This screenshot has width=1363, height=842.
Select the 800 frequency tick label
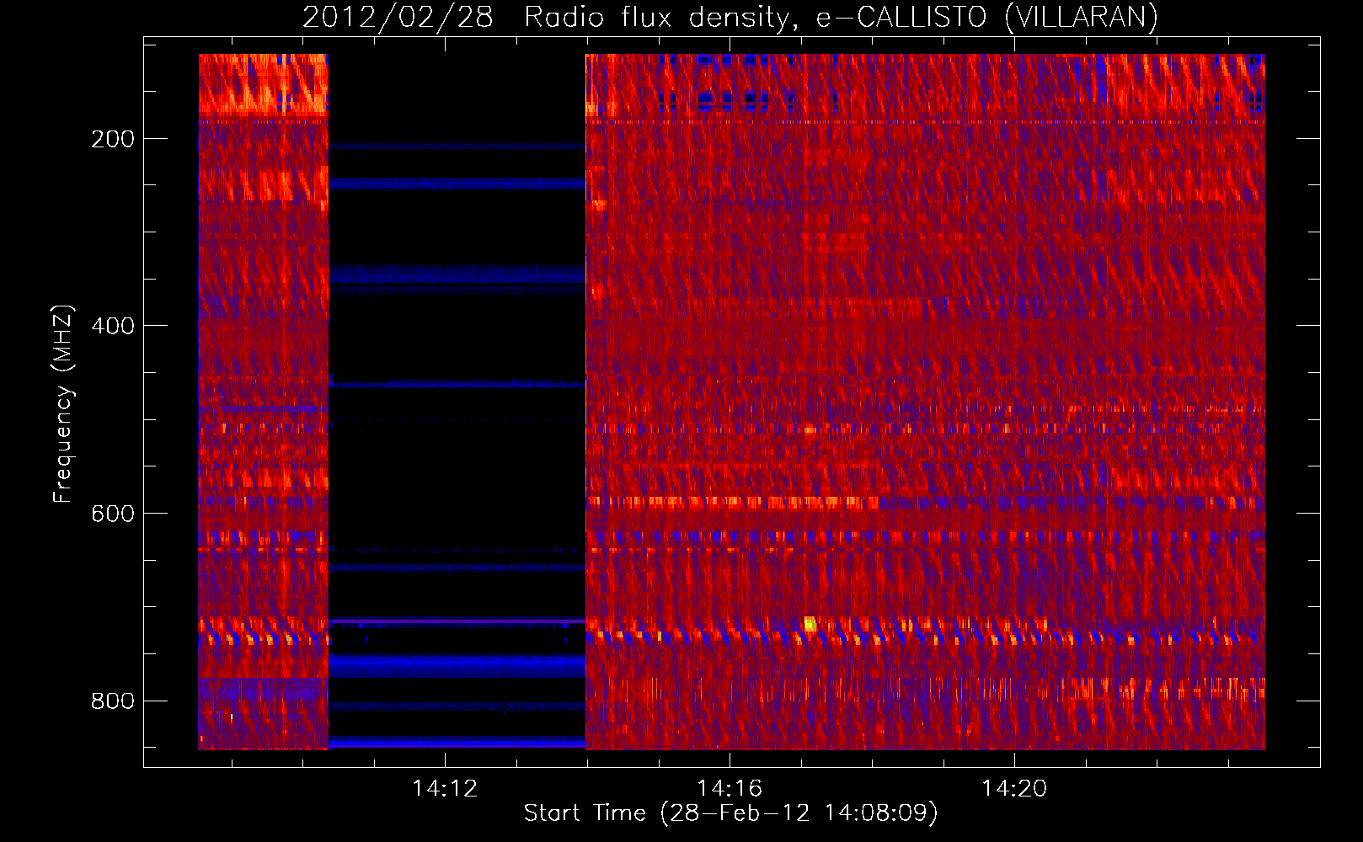pyautogui.click(x=113, y=701)
